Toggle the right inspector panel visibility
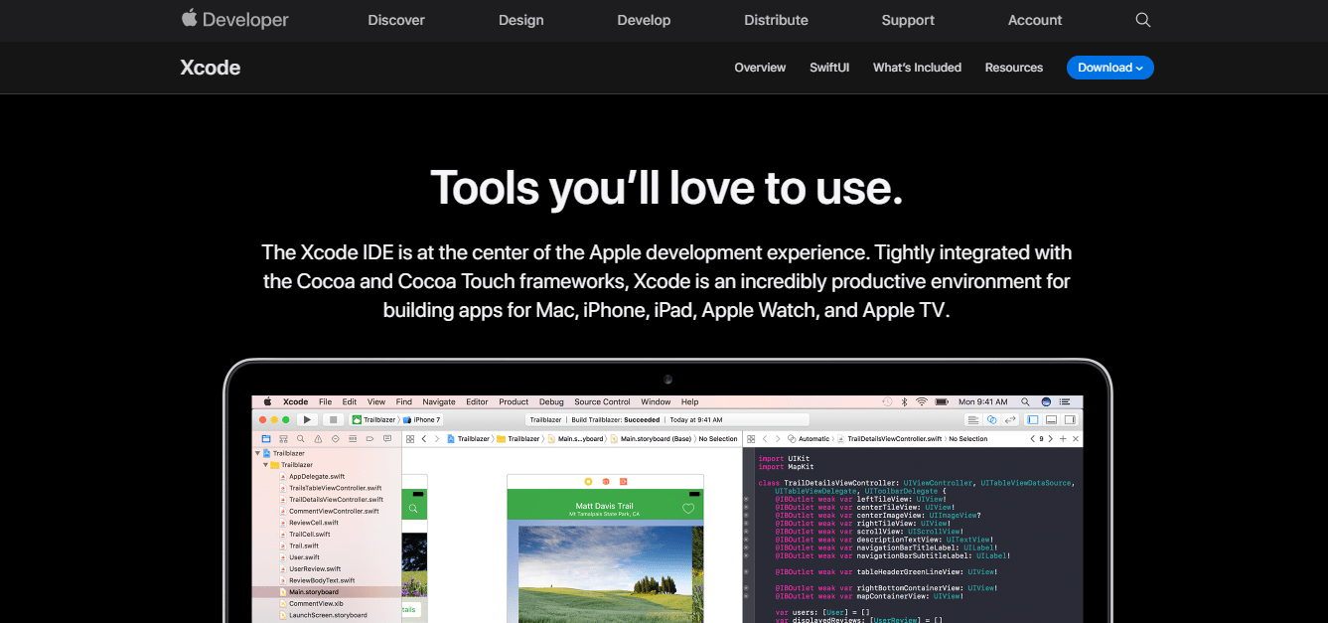The width and height of the screenshot is (1328, 623). point(1069,420)
